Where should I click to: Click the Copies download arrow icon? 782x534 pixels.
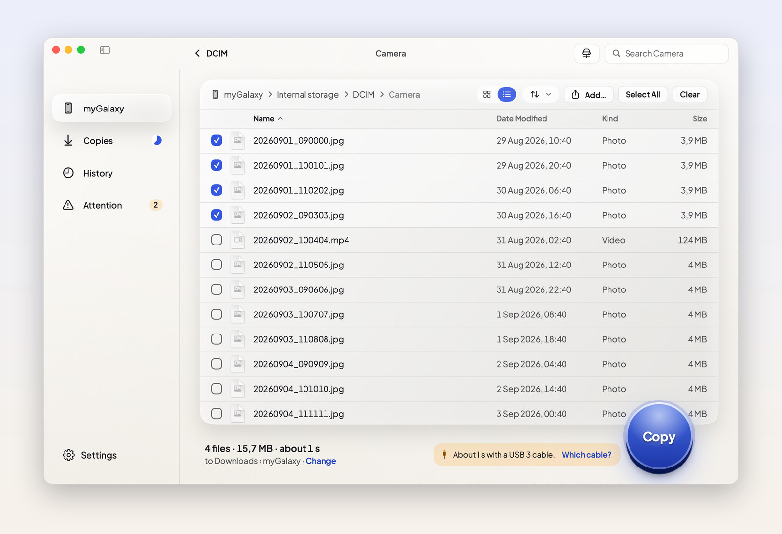68,141
